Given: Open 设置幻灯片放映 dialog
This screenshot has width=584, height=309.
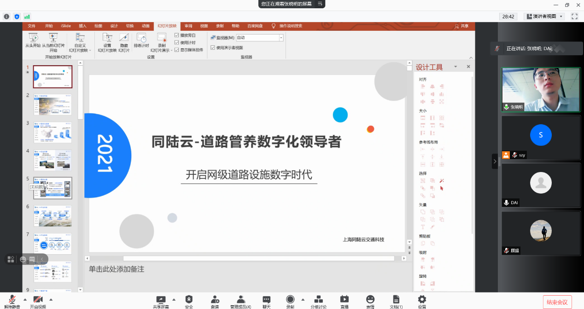Looking at the screenshot, I should [107, 43].
